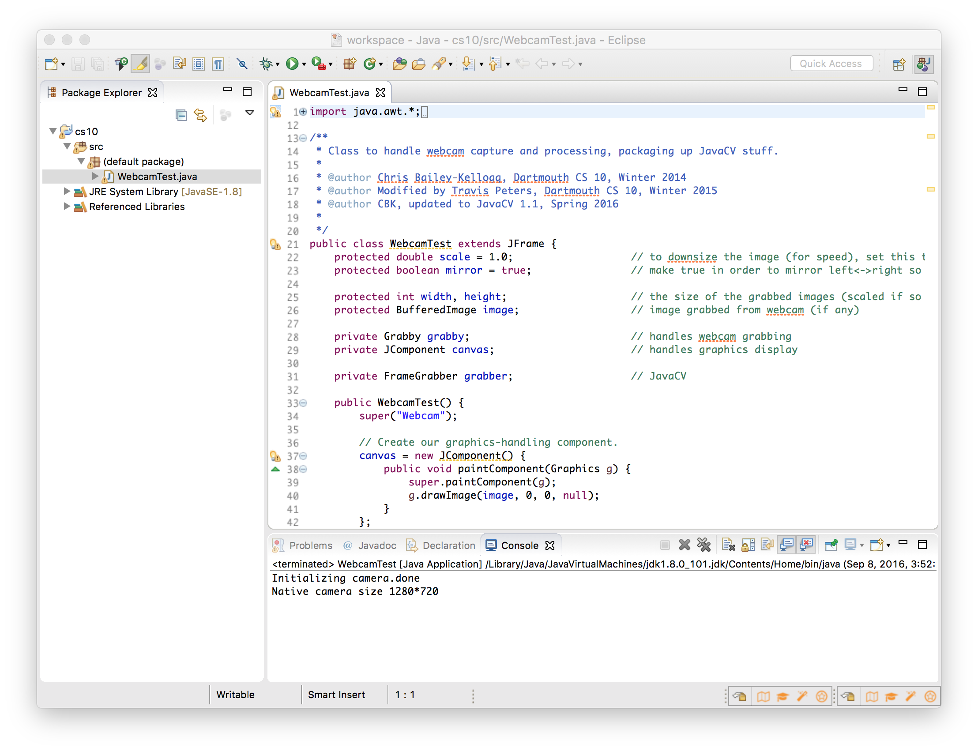
Task: Click top yellow overview ruler marker
Action: pos(930,107)
